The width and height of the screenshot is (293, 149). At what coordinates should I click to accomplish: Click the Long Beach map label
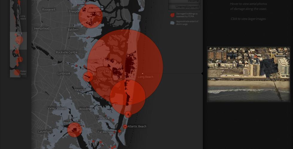pyautogui.click(x=145, y=77)
